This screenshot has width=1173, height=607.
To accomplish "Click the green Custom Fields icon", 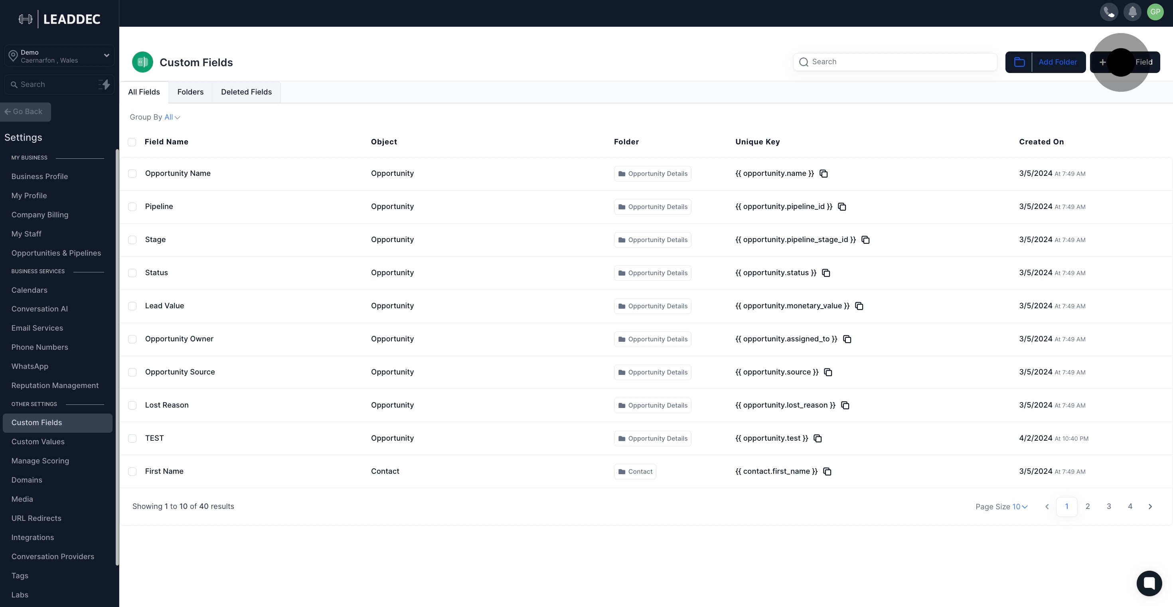I will (x=142, y=62).
